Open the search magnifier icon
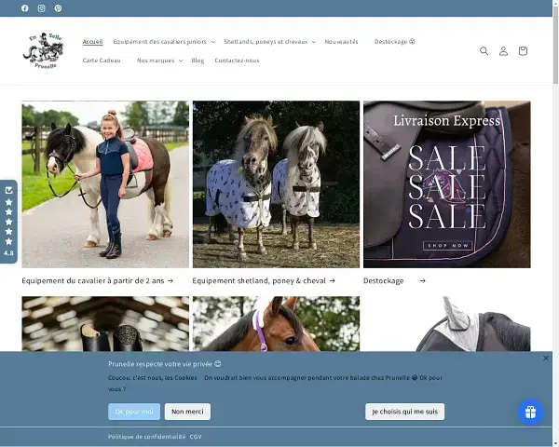Image resolution: width=559 pixels, height=447 pixels. tap(484, 51)
